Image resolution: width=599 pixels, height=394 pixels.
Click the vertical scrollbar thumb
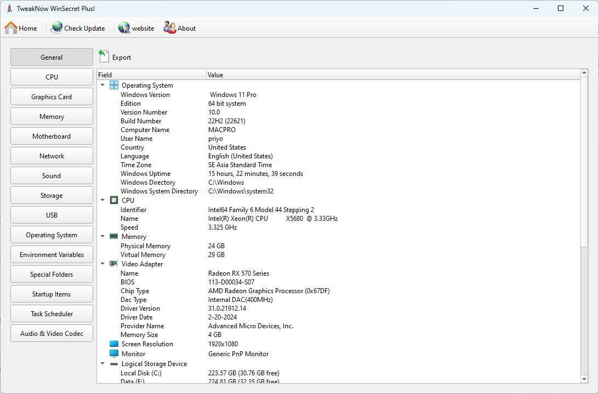pyautogui.click(x=584, y=161)
